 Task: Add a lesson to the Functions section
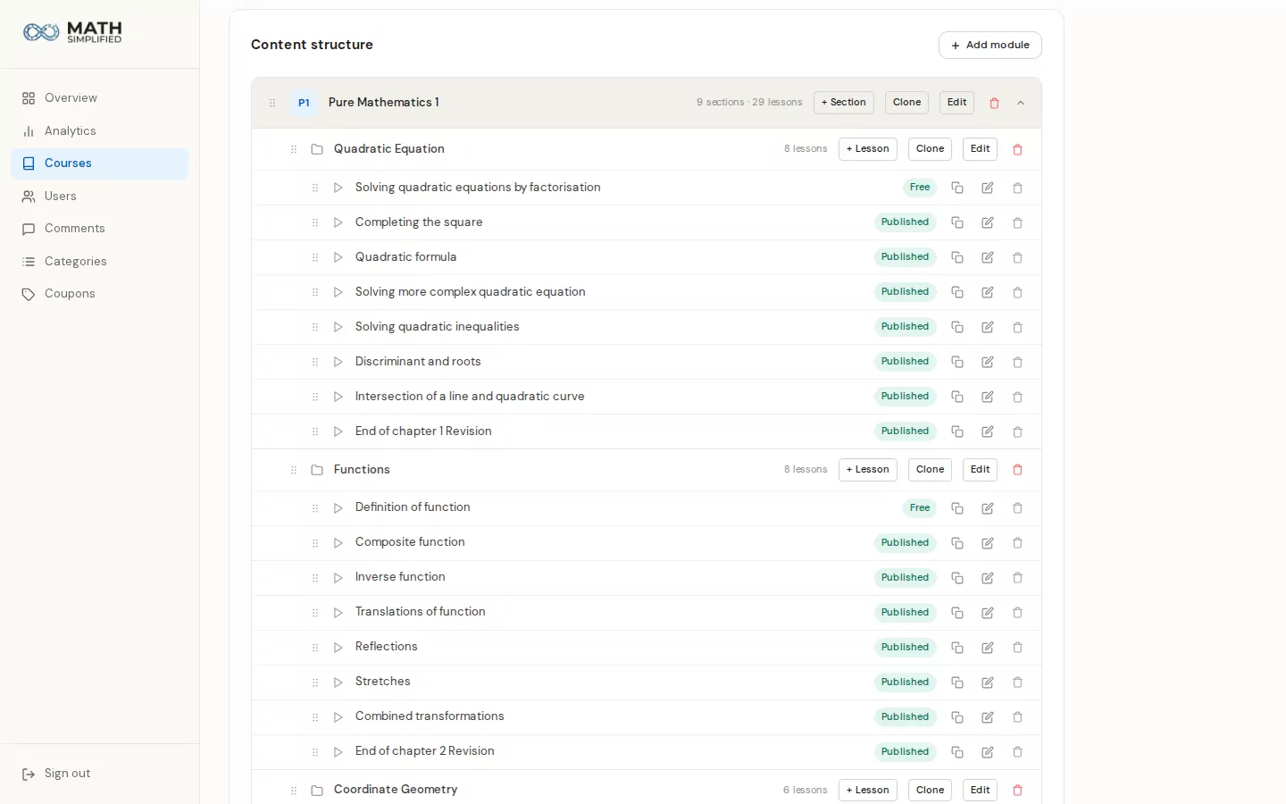coord(868,470)
